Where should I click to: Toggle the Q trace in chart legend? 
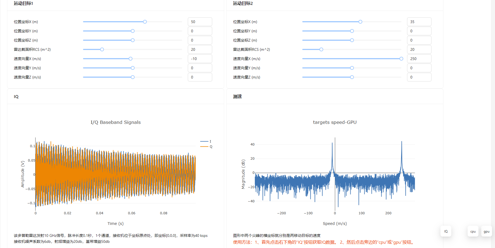[206, 147]
